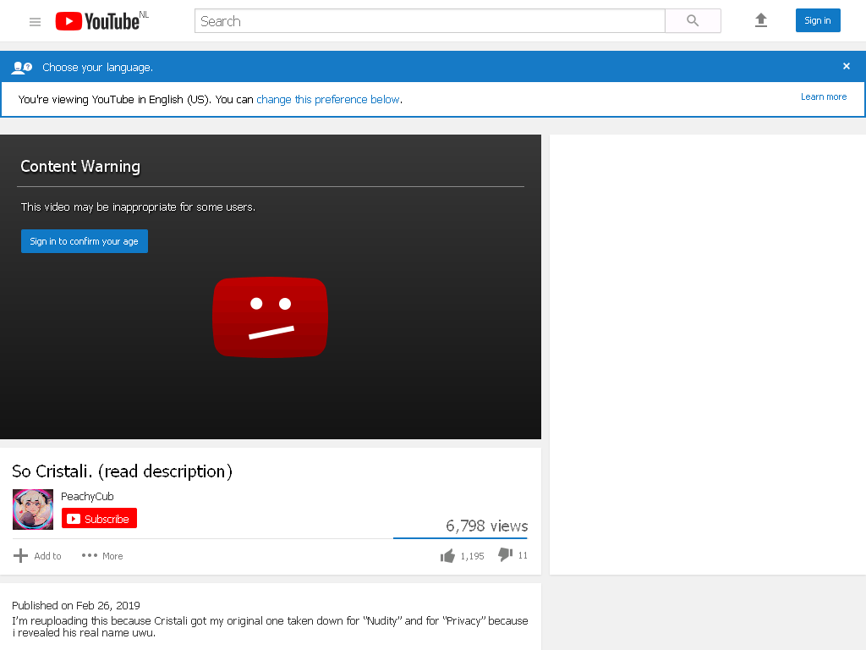866x650 pixels.
Task: Click the sad-face YouTube player icon
Action: click(270, 317)
